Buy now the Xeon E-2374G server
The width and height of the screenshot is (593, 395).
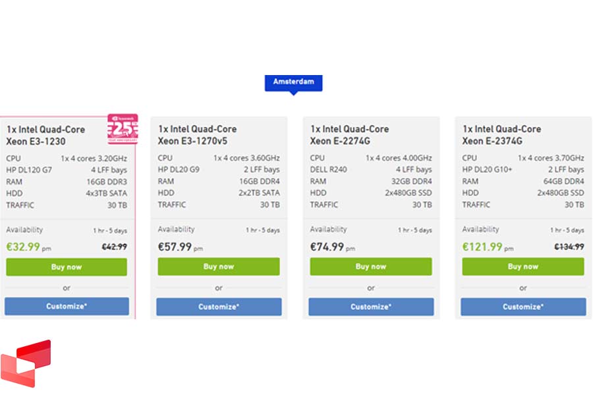click(523, 267)
